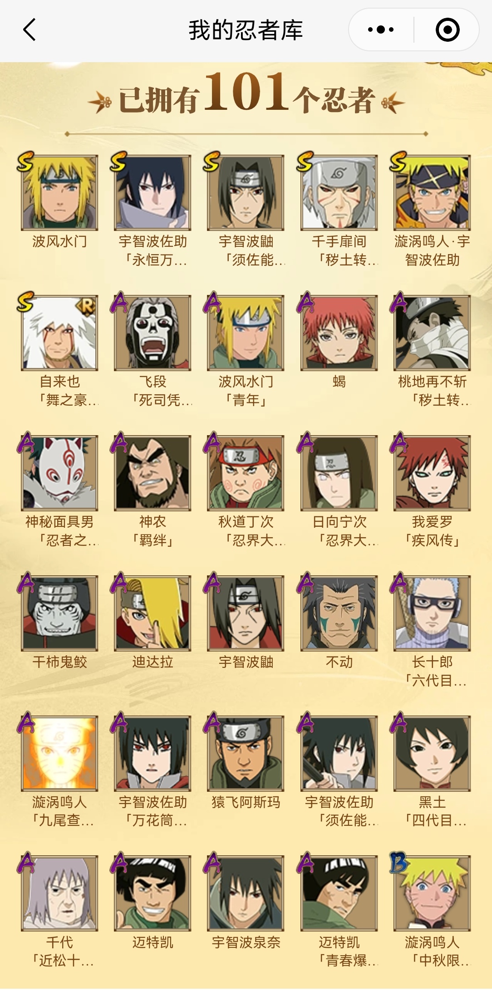Select S-rank 波风水门 ninja portrait
The width and height of the screenshot is (492, 991).
click(x=59, y=192)
